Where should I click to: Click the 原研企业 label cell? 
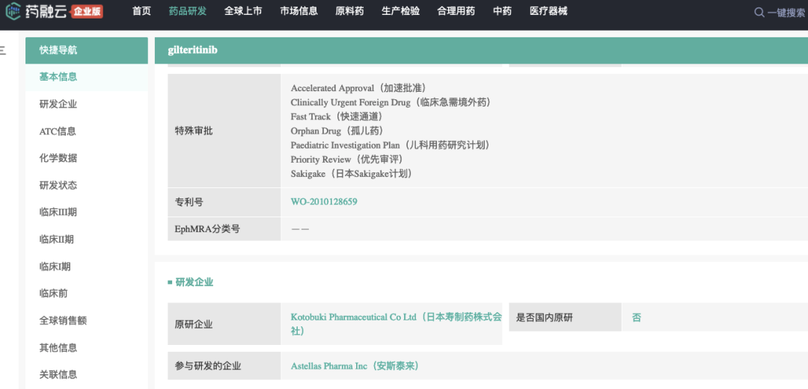[x=224, y=324]
